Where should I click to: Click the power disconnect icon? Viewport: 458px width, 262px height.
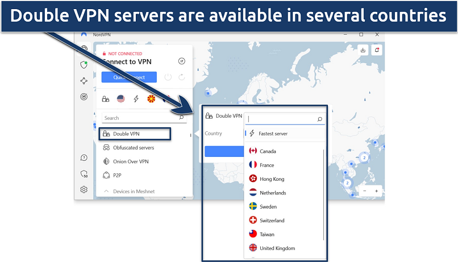tap(168, 77)
